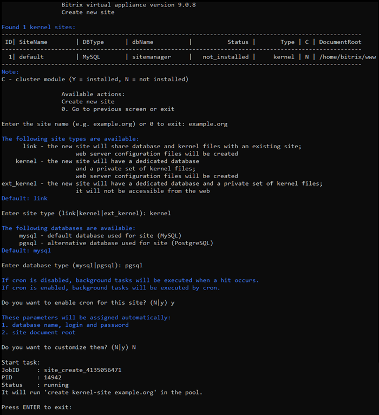The height and width of the screenshot is (415, 379).
Task: Click the 'Do you want to customize them?' prompt
Action: [68, 347]
